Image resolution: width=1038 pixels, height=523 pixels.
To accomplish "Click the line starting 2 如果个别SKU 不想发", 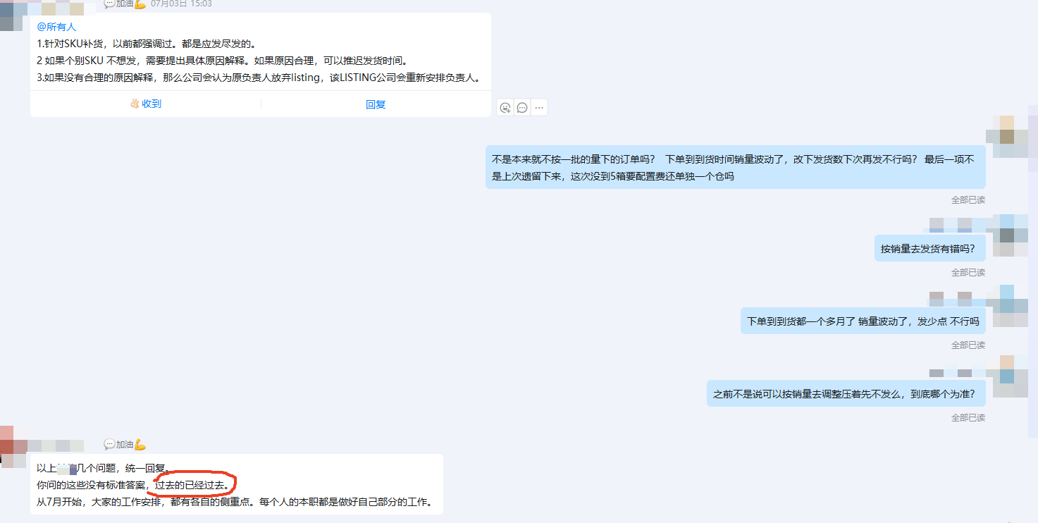I will pos(222,61).
